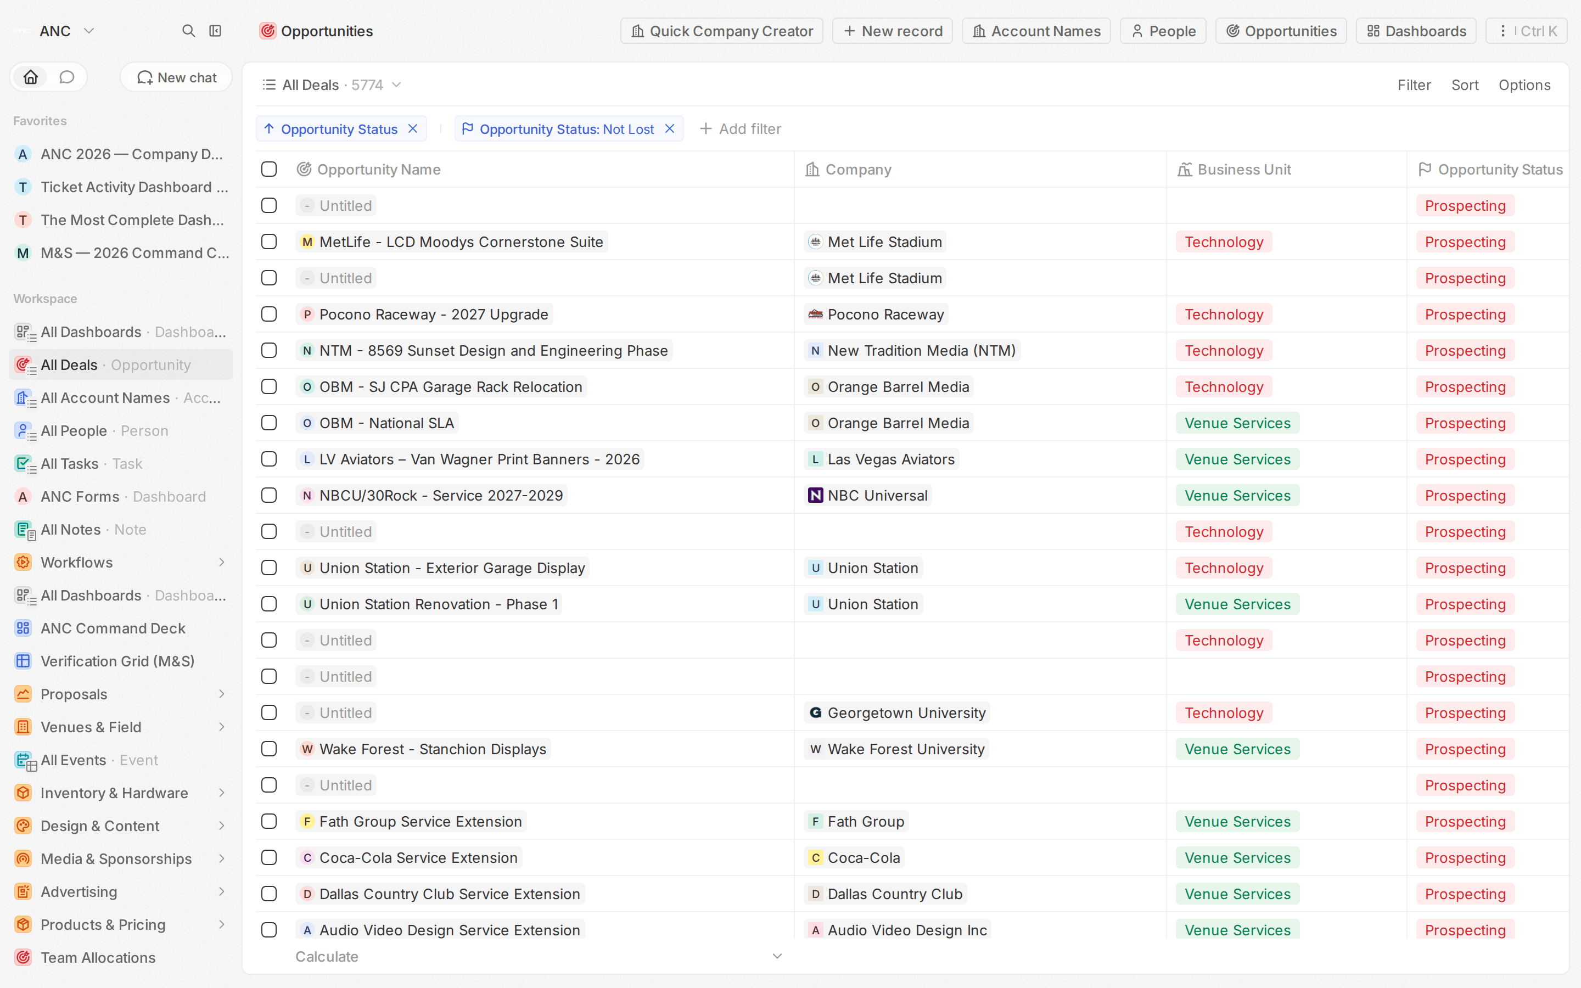Start a New chat
This screenshot has height=988, width=1581.
(176, 77)
